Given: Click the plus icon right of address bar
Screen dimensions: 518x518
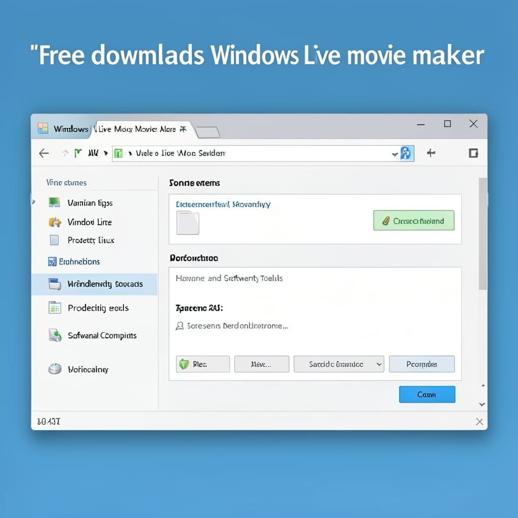Looking at the screenshot, I should tap(431, 153).
